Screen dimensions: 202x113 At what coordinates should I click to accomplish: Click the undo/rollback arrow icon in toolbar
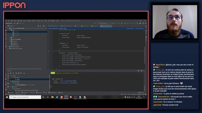coord(137,24)
